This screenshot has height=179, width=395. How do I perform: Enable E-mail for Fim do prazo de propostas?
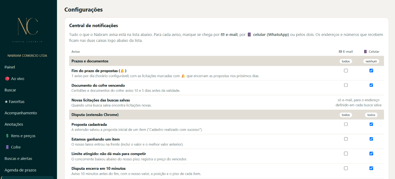[x=346, y=71]
